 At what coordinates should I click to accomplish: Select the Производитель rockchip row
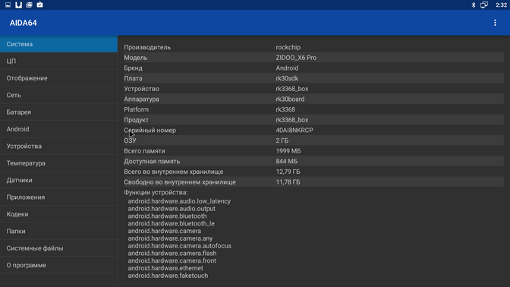point(313,47)
